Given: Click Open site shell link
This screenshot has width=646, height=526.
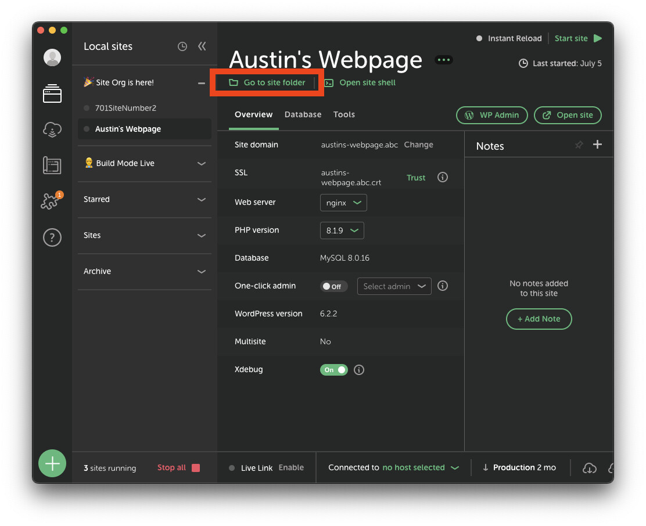Looking at the screenshot, I should (x=368, y=82).
